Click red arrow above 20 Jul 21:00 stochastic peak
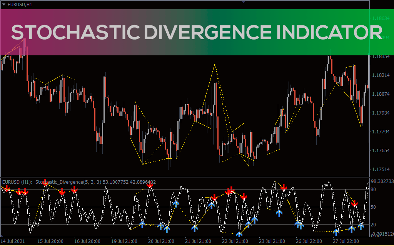Viewport: 394px width, 246px height. [x=150, y=185]
